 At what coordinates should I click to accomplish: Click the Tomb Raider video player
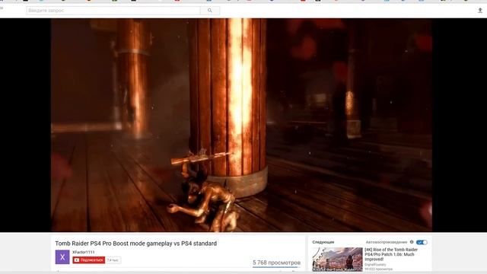241,125
